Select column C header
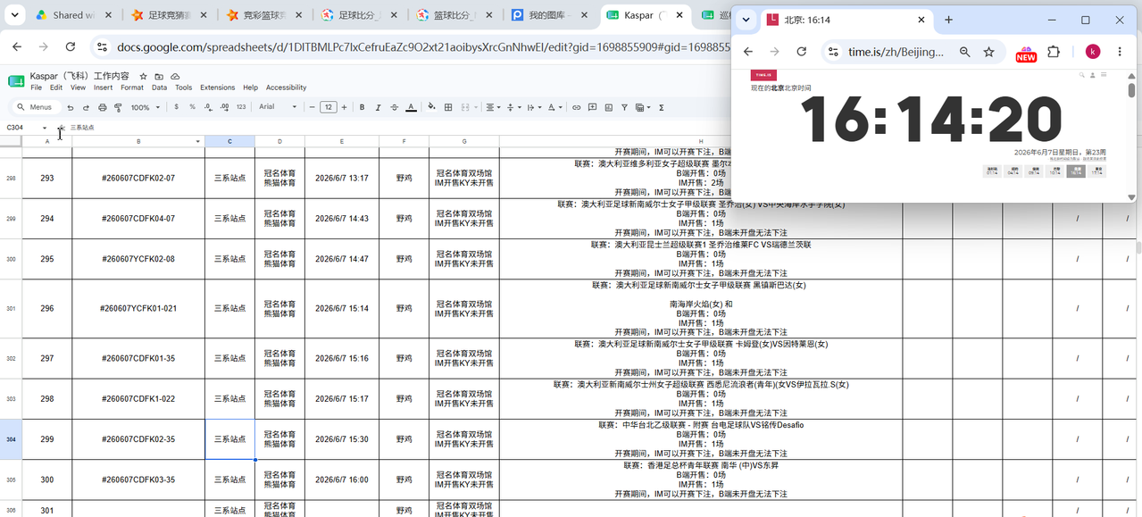Viewport: 1142px width, 517px height. [x=229, y=141]
